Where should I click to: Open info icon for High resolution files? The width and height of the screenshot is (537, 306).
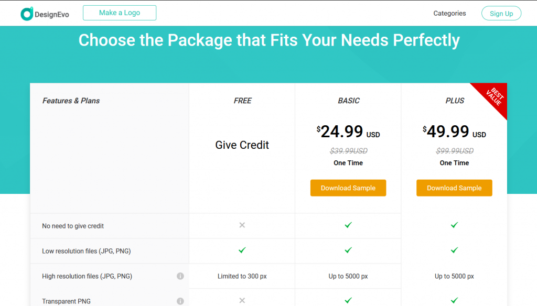pyautogui.click(x=180, y=276)
